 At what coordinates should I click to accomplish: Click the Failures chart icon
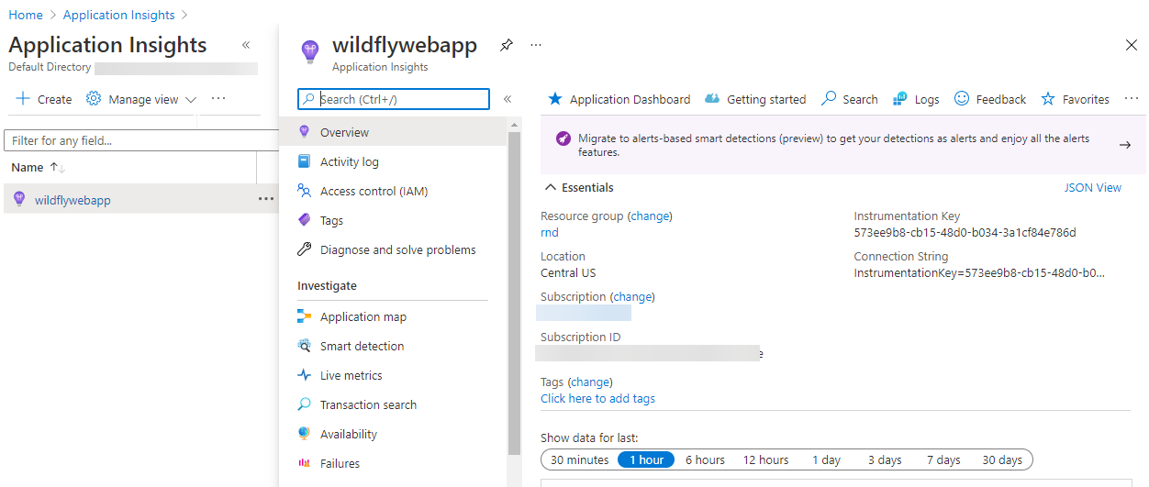point(305,463)
